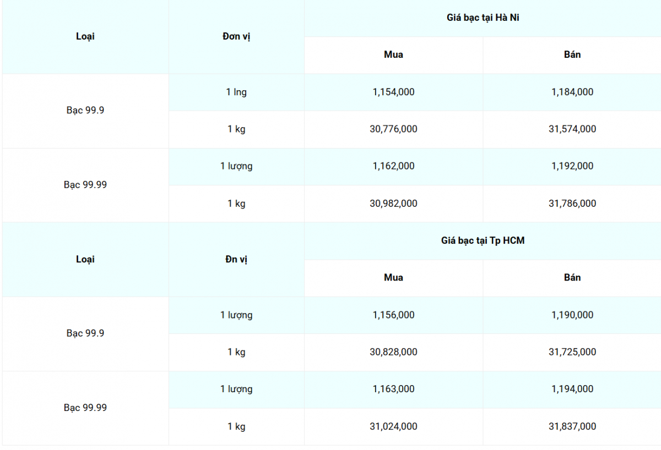Select the 31,024,000 price cell
The image size is (661, 450).
click(393, 426)
